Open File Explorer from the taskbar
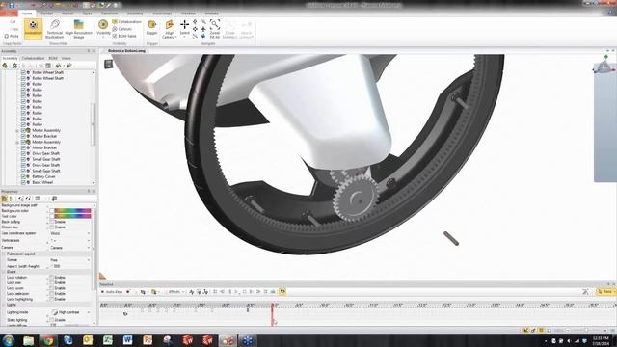This screenshot has height=347, width=617. [x=28, y=340]
